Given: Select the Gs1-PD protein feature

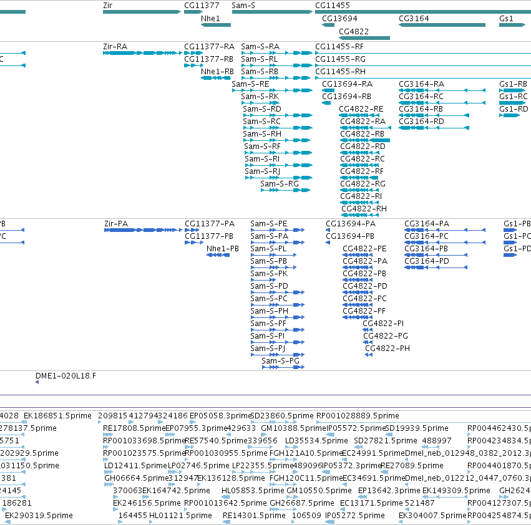Looking at the screenshot, I should click(510, 255).
